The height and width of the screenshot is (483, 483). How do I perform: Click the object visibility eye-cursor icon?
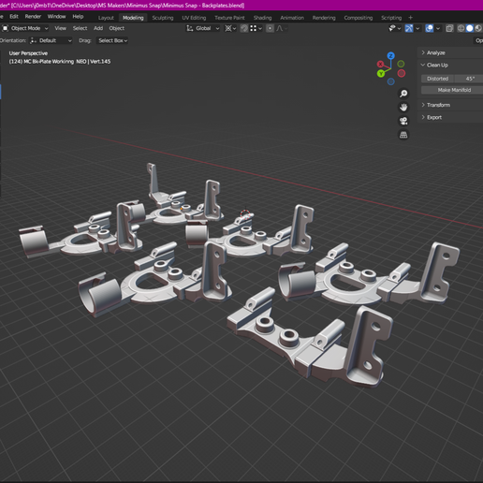click(392, 28)
